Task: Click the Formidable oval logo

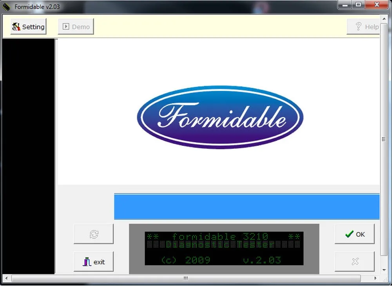Action: pos(220,118)
